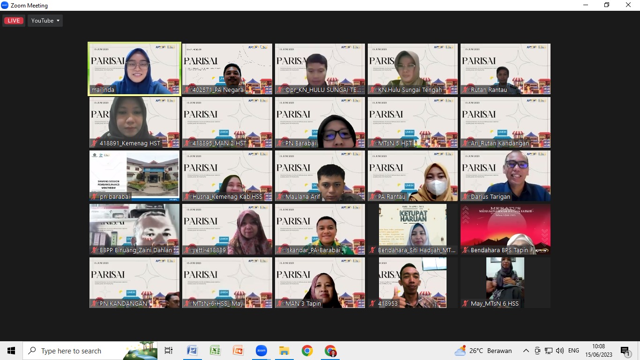Select the MAN 3 Tapin video tile
The width and height of the screenshot is (640, 360).
click(x=320, y=283)
